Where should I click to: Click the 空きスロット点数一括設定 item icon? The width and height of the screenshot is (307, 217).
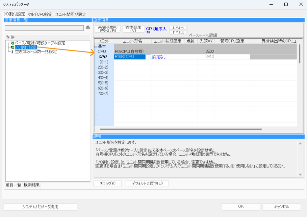point(13,52)
